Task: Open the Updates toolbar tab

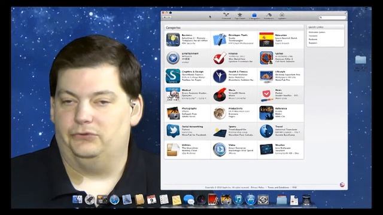Action: (x=282, y=16)
